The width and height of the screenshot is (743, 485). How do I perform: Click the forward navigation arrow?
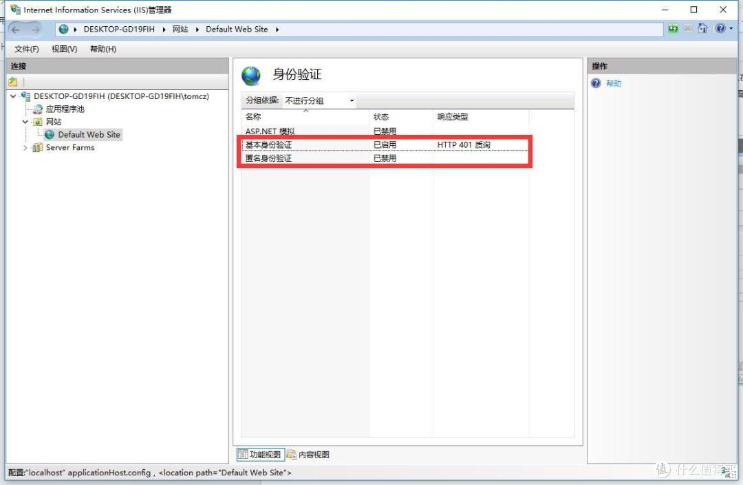(x=35, y=30)
